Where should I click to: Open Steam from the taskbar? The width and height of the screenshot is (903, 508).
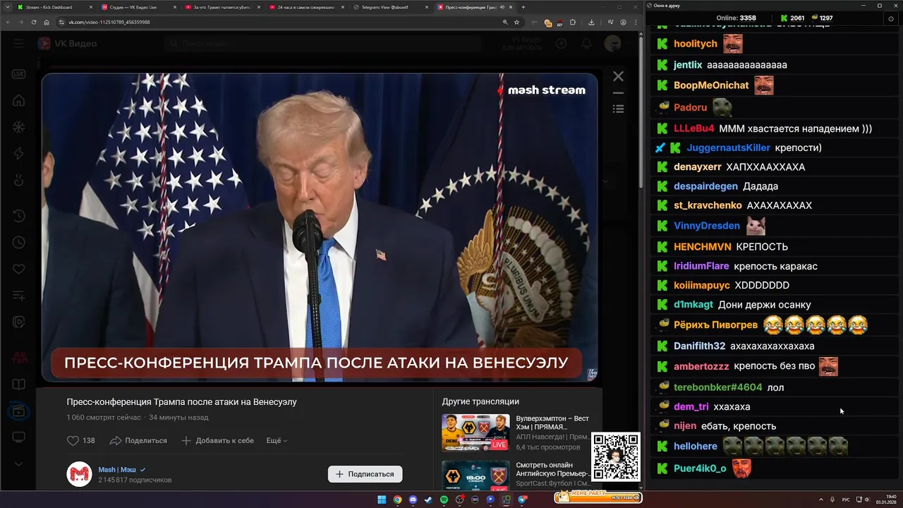pos(428,500)
